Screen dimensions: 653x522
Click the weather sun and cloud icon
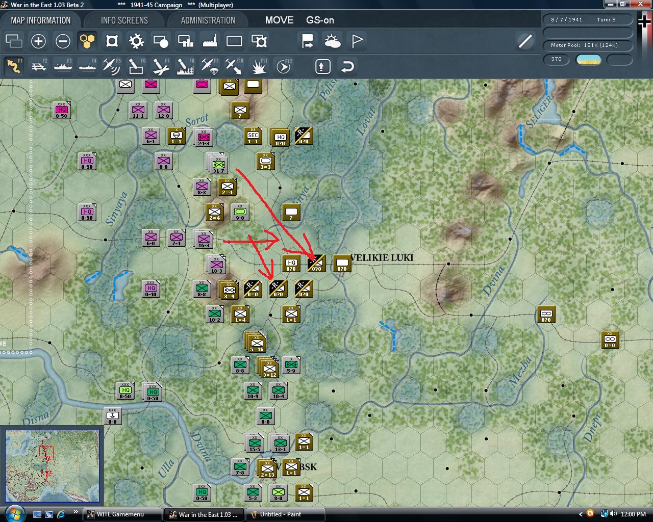(x=332, y=41)
